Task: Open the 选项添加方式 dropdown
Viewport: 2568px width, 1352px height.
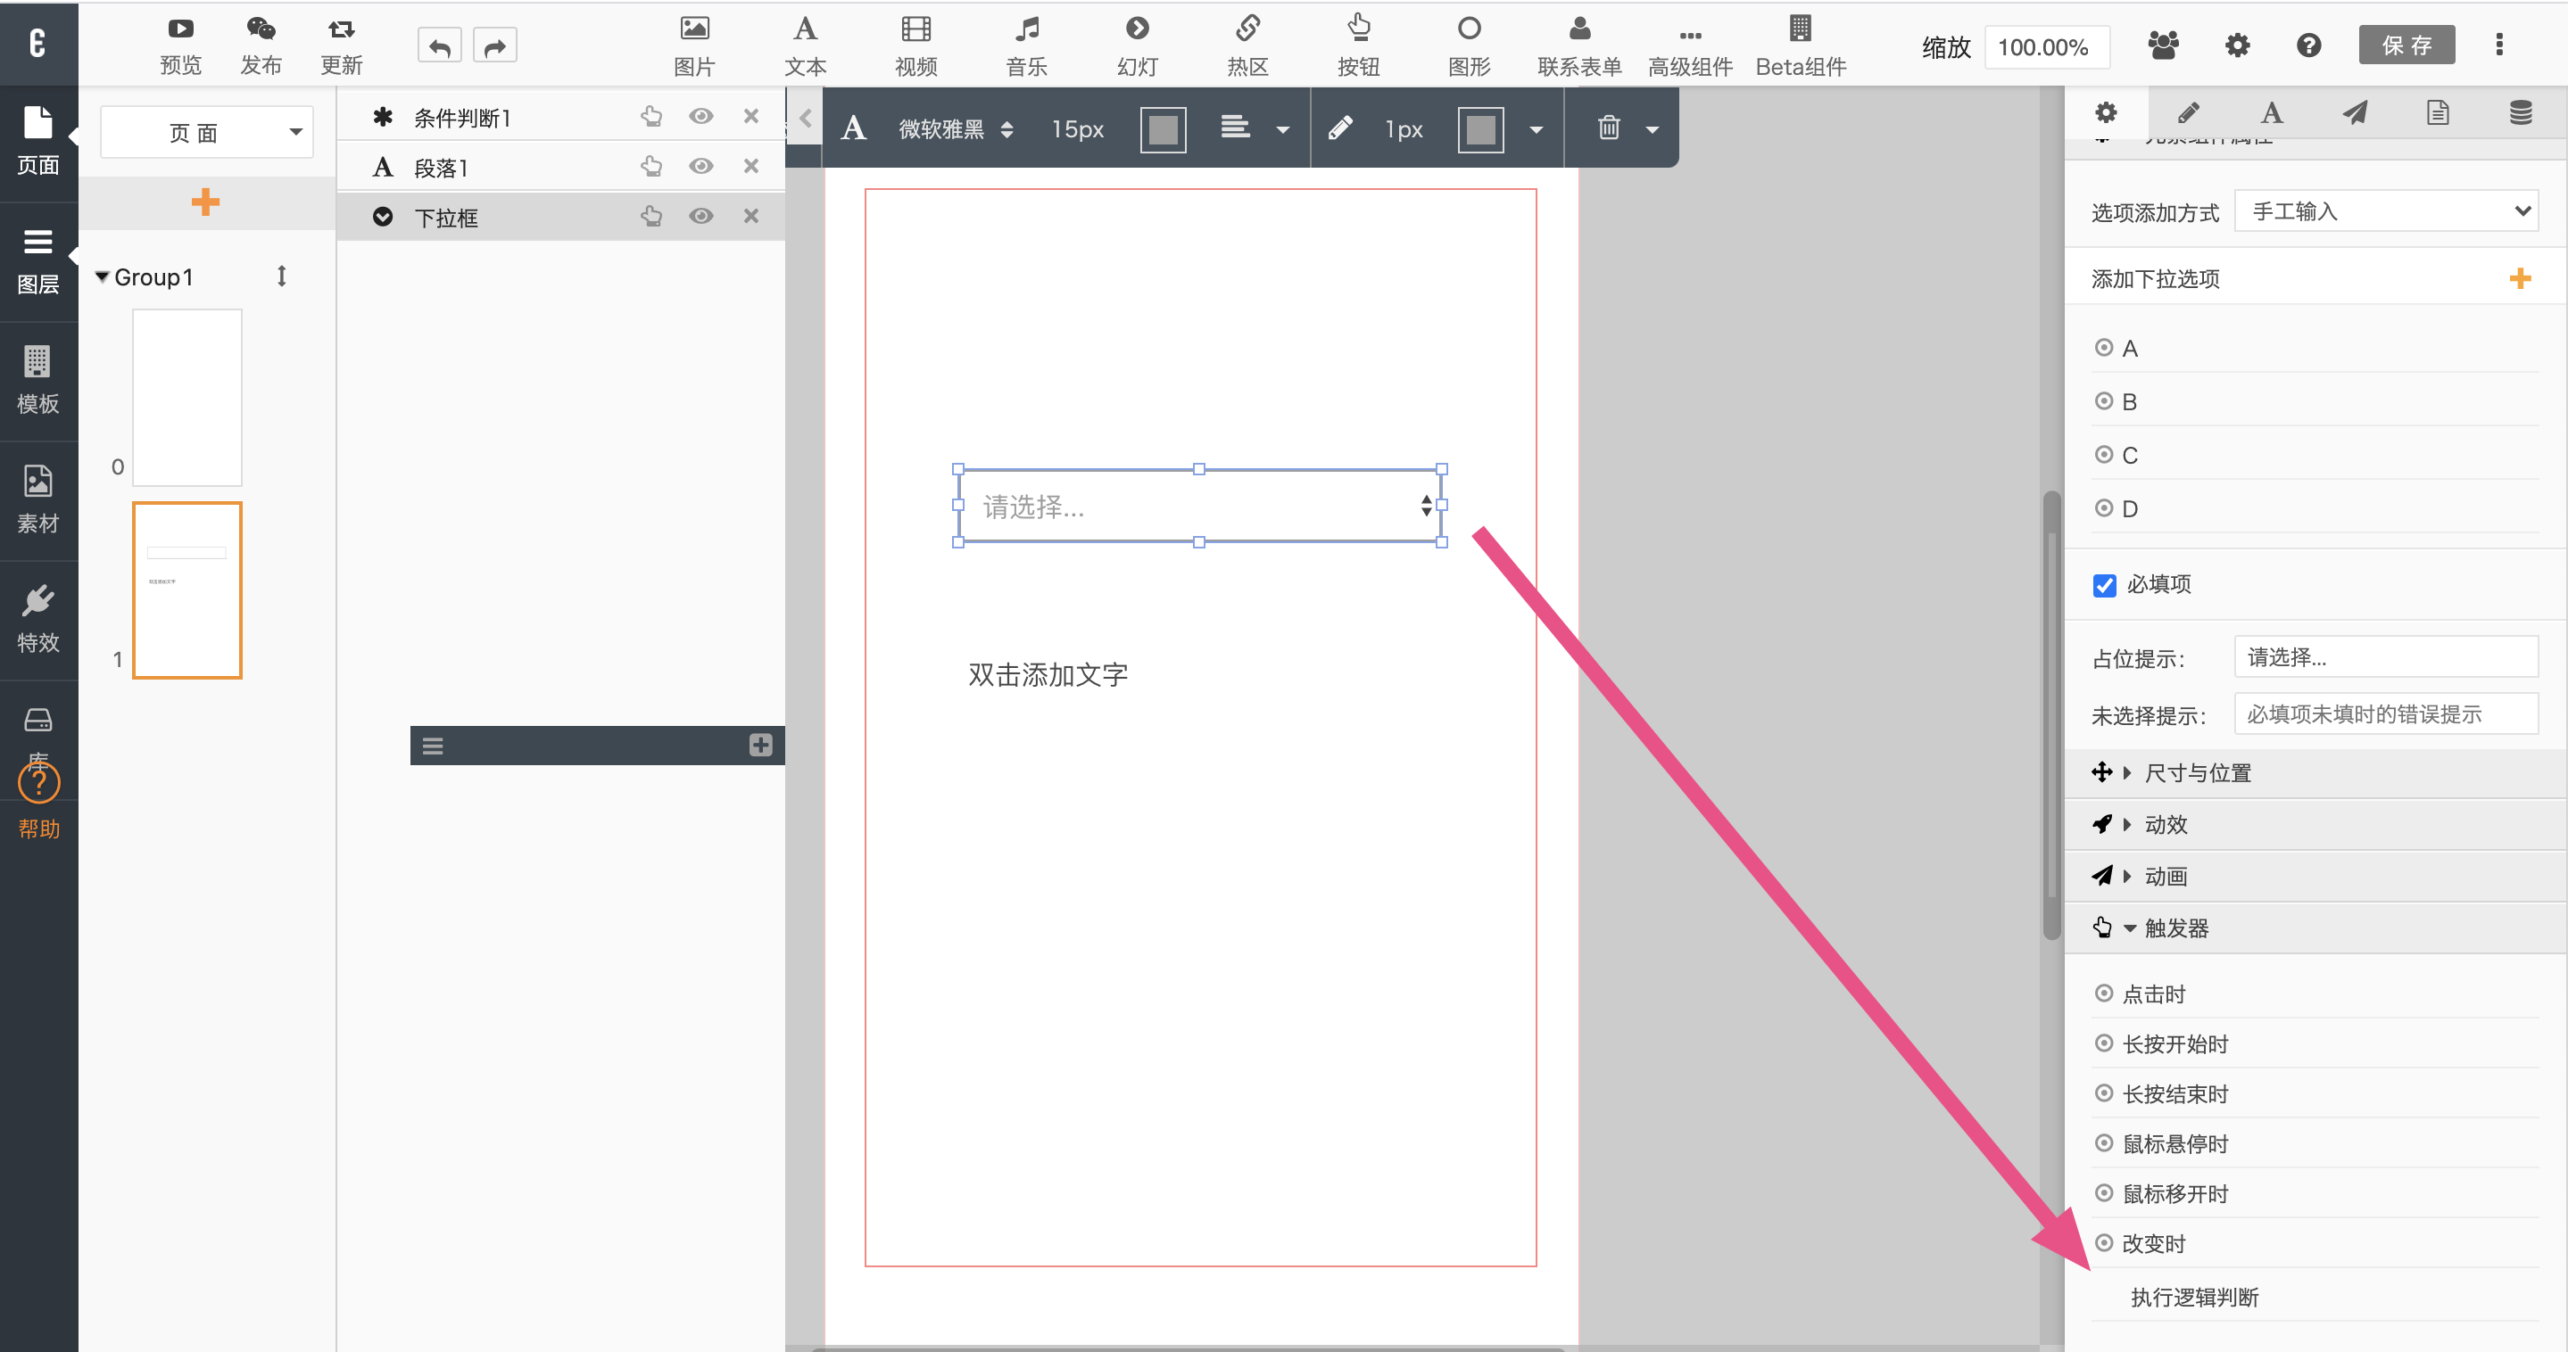Action: (2386, 211)
